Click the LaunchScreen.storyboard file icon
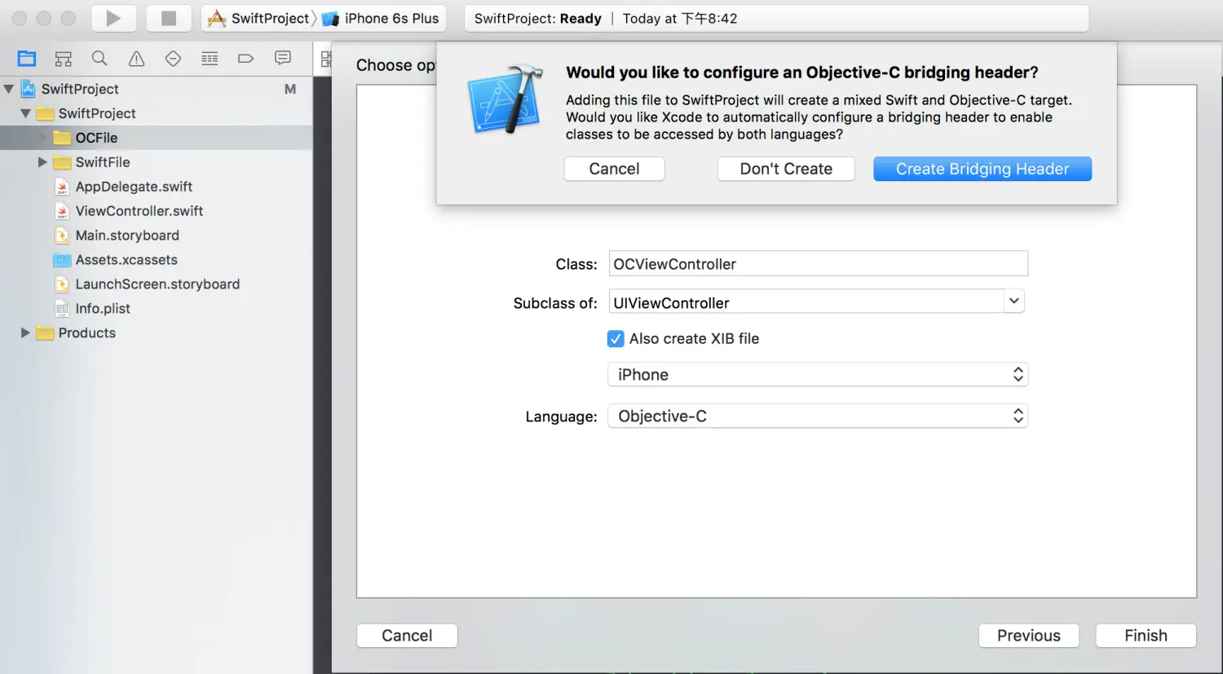This screenshot has height=674, width=1223. point(62,284)
